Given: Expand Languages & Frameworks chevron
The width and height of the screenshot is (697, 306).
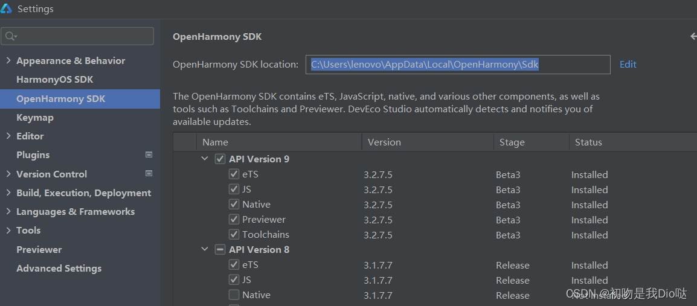Looking at the screenshot, I should tap(8, 211).
